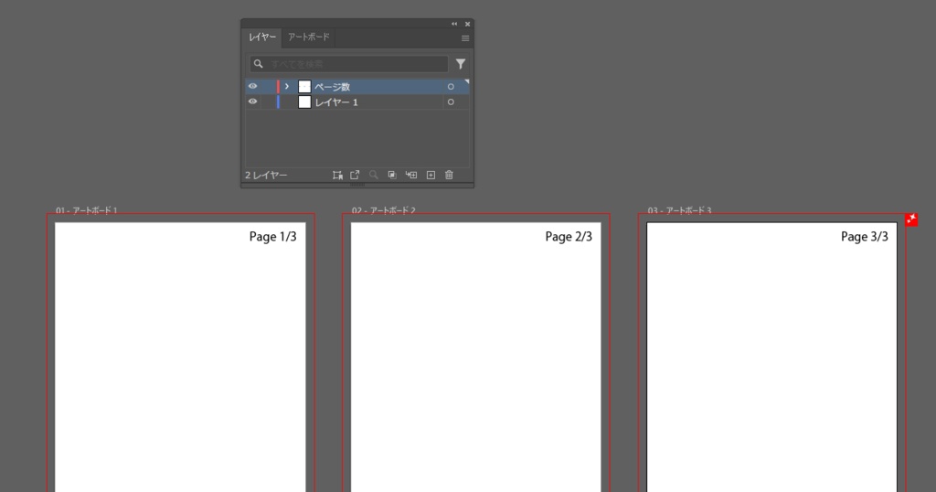Toggle lock column for レイヤー 1 layer

(x=268, y=102)
